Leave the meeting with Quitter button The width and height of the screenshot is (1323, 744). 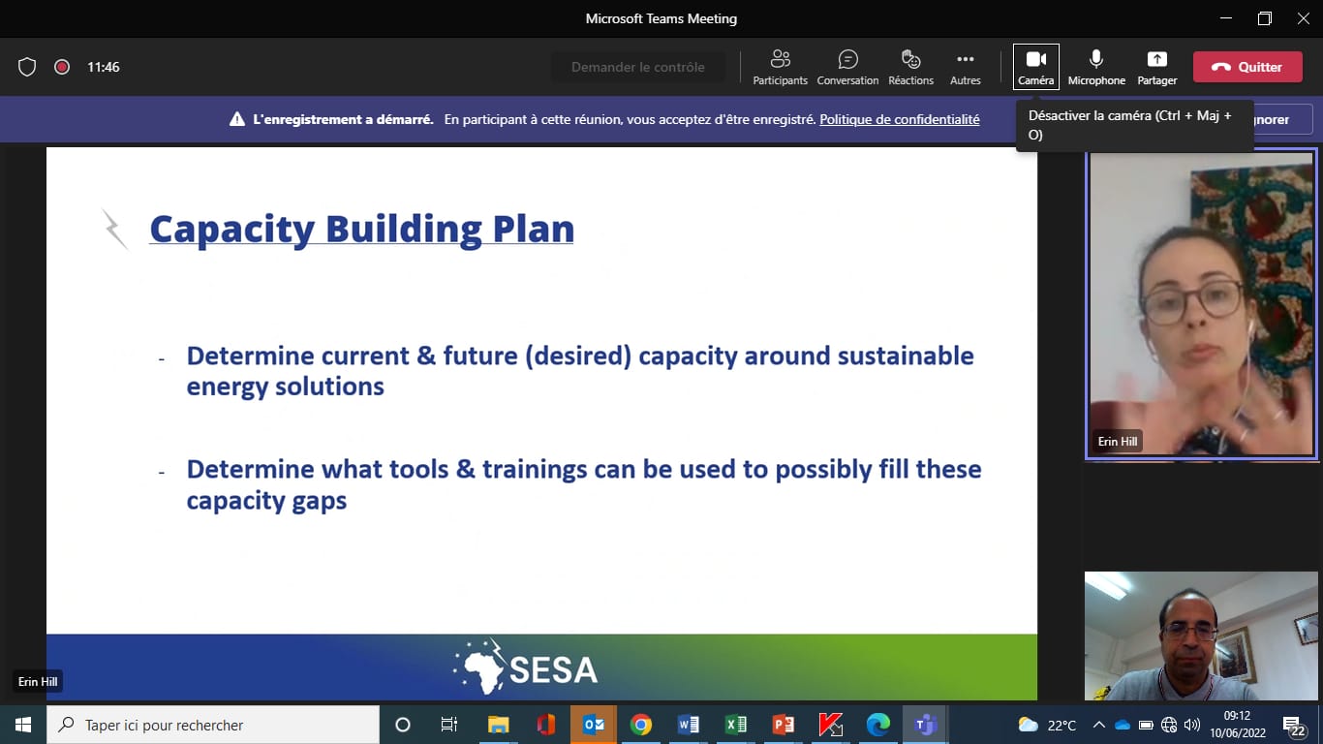coord(1247,67)
